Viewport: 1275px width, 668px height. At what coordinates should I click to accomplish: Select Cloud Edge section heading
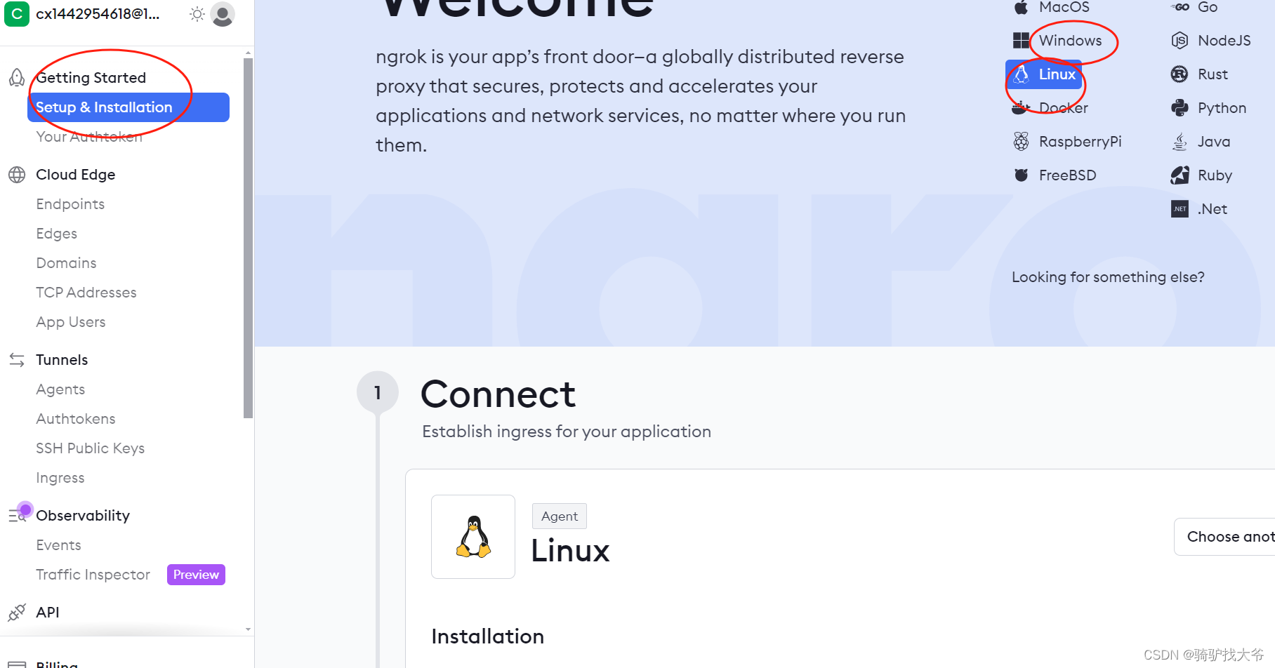[x=76, y=175]
